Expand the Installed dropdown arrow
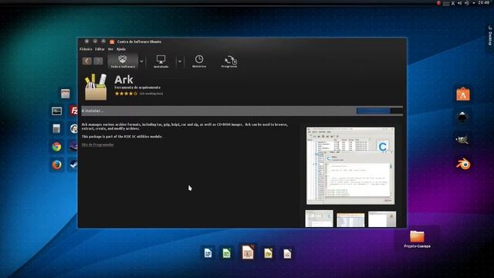 [180, 61]
